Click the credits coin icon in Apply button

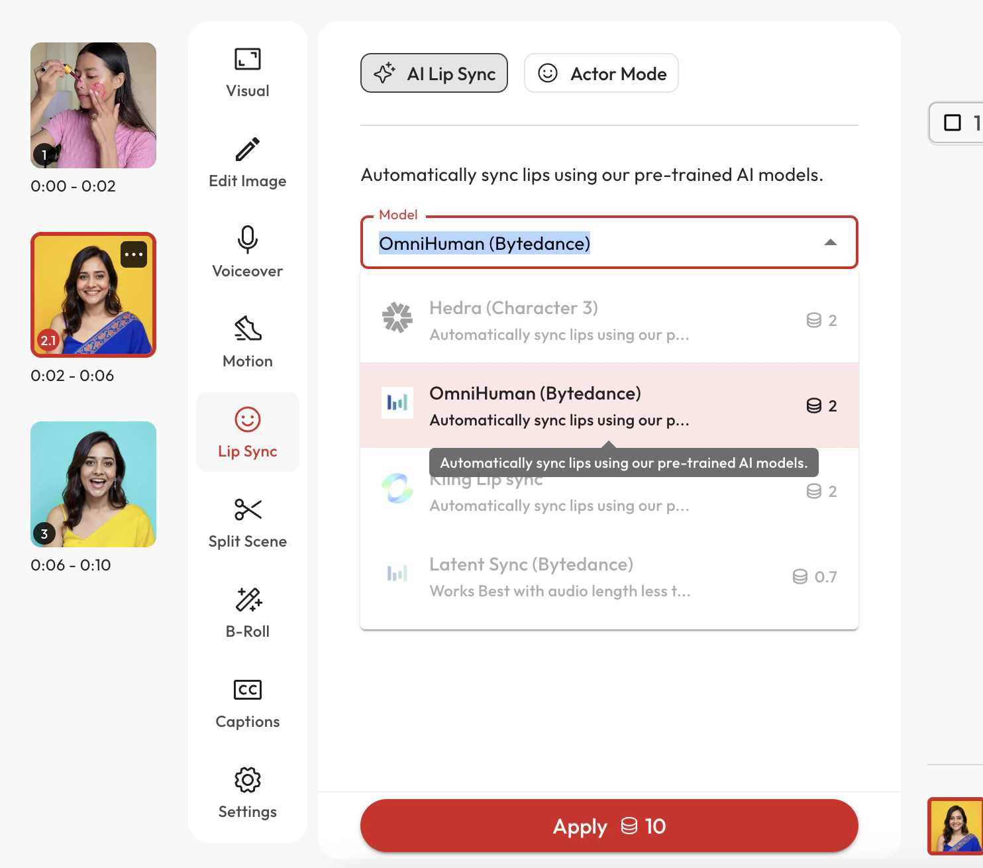click(x=629, y=826)
